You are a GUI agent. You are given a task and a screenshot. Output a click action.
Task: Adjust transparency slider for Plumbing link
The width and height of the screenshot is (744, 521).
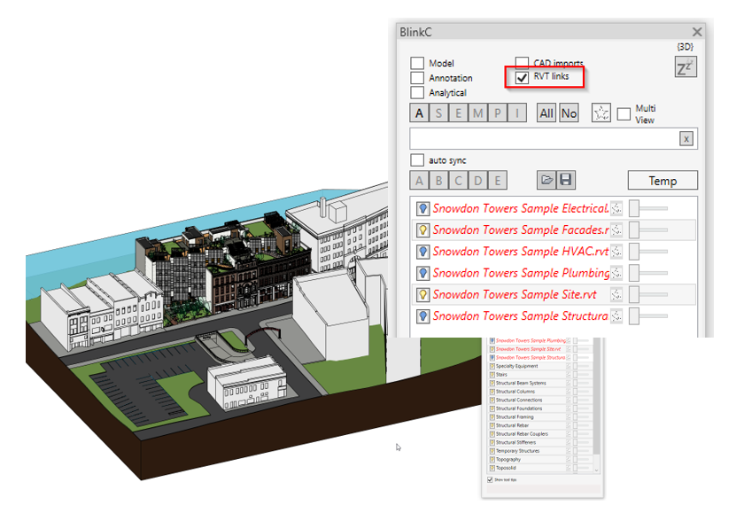648,273
